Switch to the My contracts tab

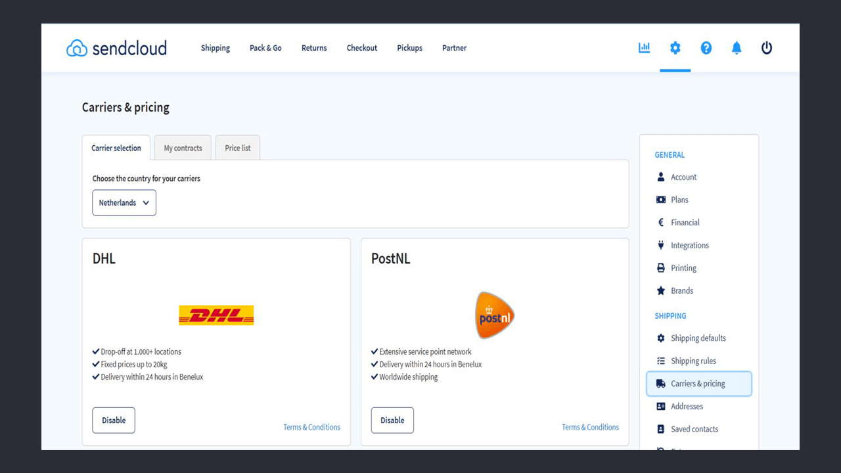183,148
